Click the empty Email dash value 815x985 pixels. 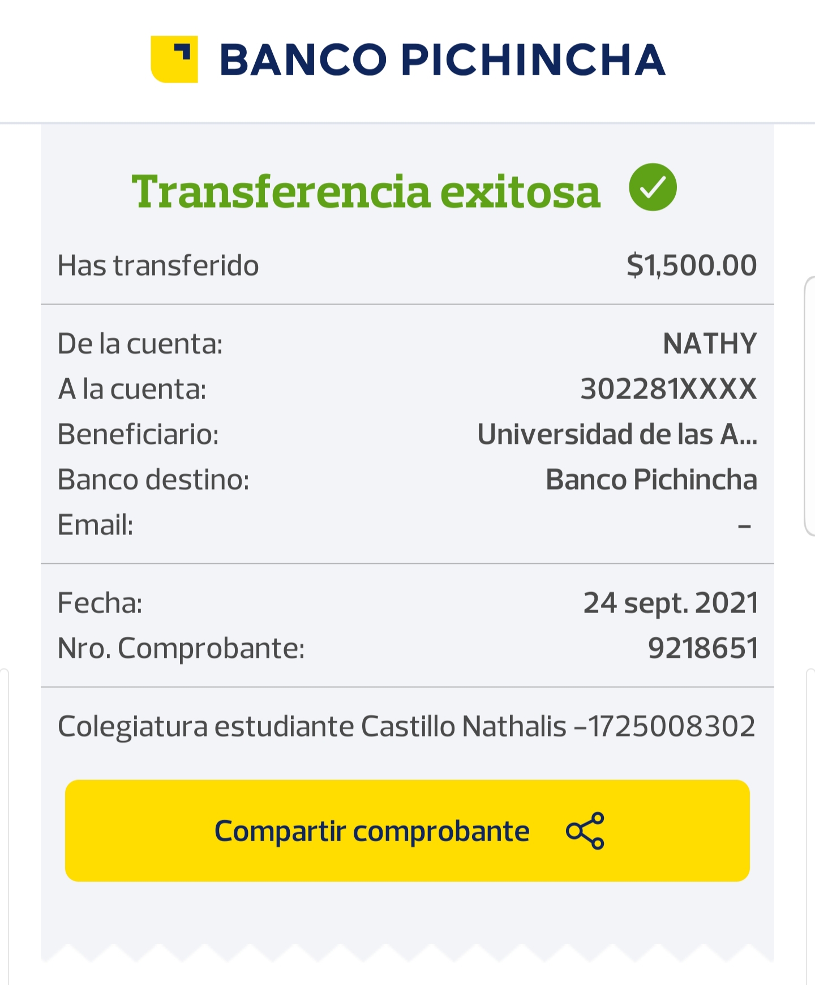coord(744,526)
